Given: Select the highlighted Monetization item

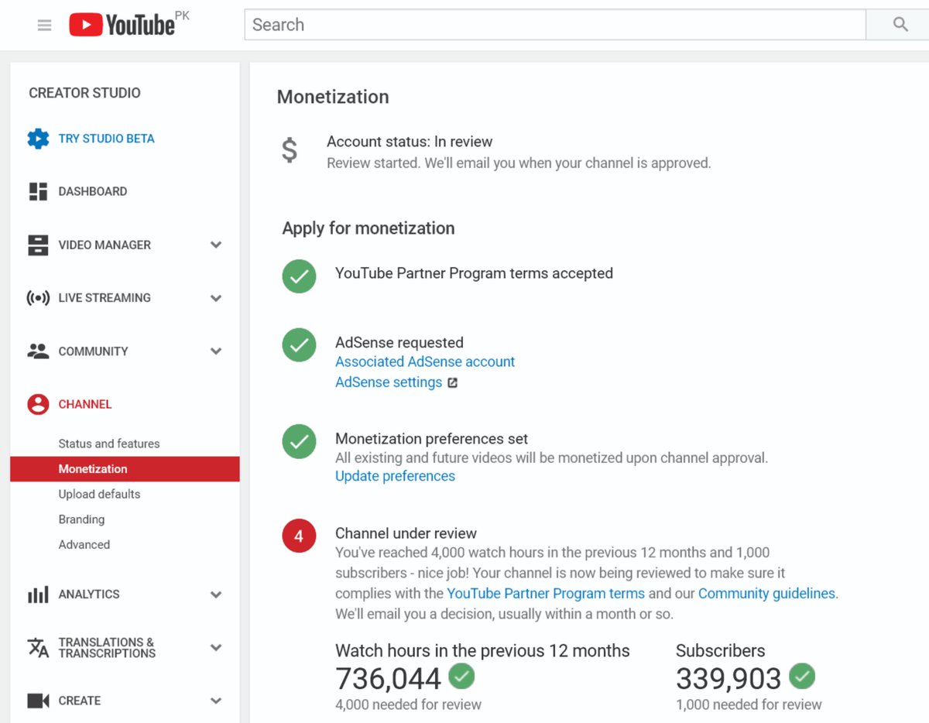Looking at the screenshot, I should pyautogui.click(x=125, y=469).
